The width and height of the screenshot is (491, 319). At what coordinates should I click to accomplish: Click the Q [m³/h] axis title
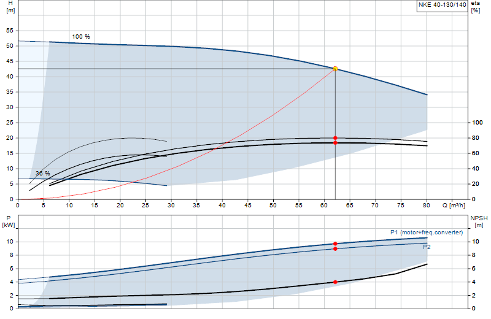(454, 206)
